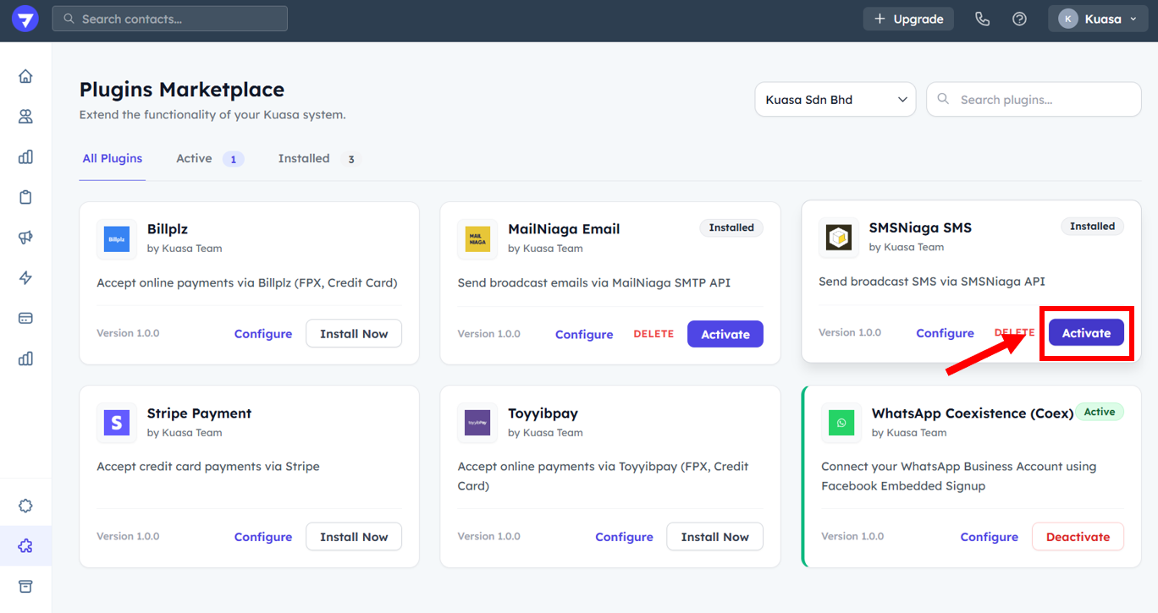This screenshot has width=1158, height=613.
Task: Click the Search plugins input field
Action: pos(1043,100)
